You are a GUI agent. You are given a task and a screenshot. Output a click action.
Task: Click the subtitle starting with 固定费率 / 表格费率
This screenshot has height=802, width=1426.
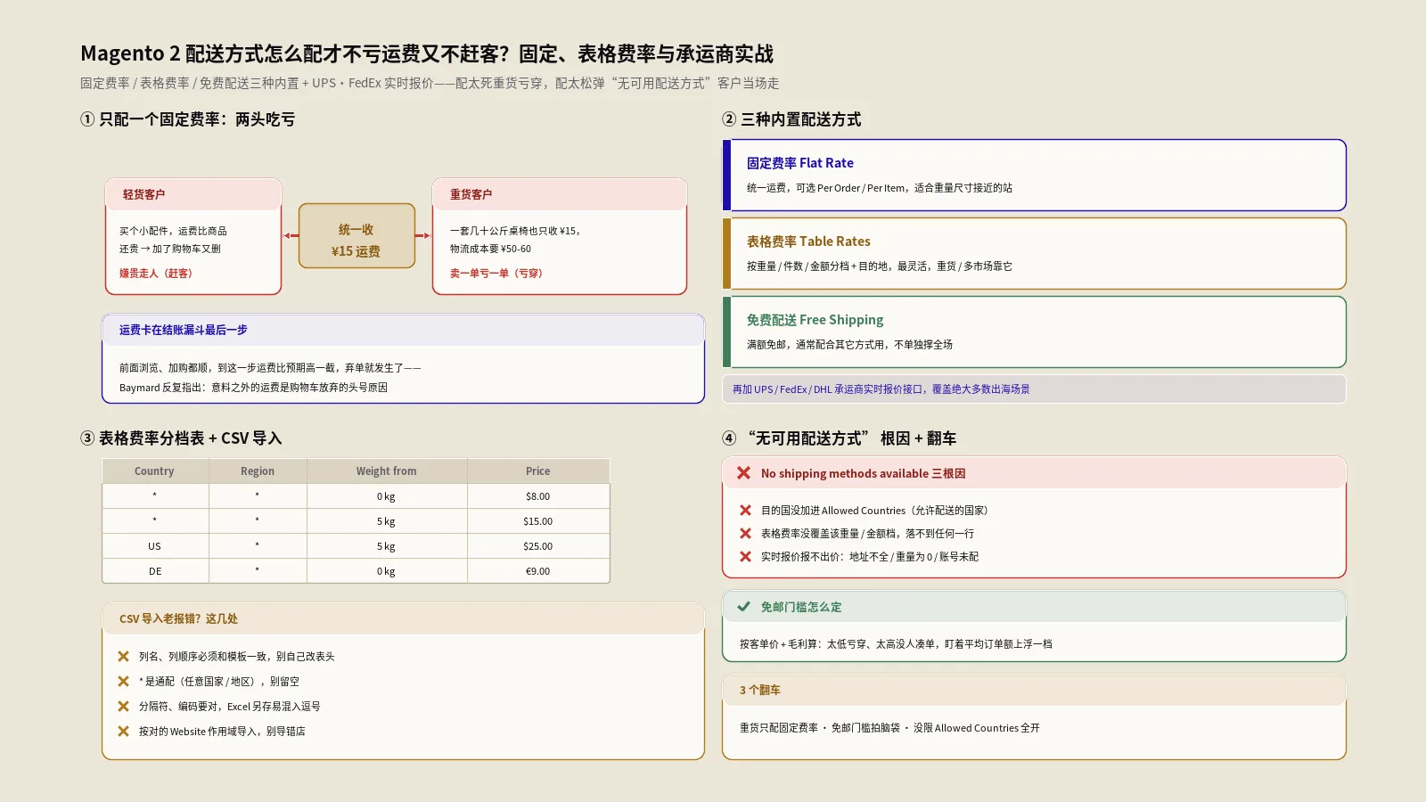point(430,83)
